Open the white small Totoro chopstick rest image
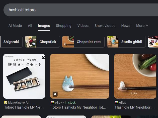 pyautogui.click(x=135, y=76)
